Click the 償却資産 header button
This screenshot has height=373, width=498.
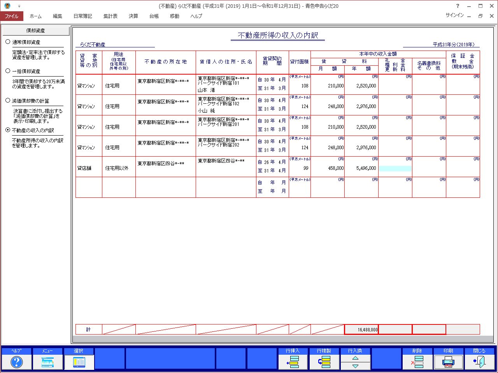pyautogui.click(x=36, y=31)
